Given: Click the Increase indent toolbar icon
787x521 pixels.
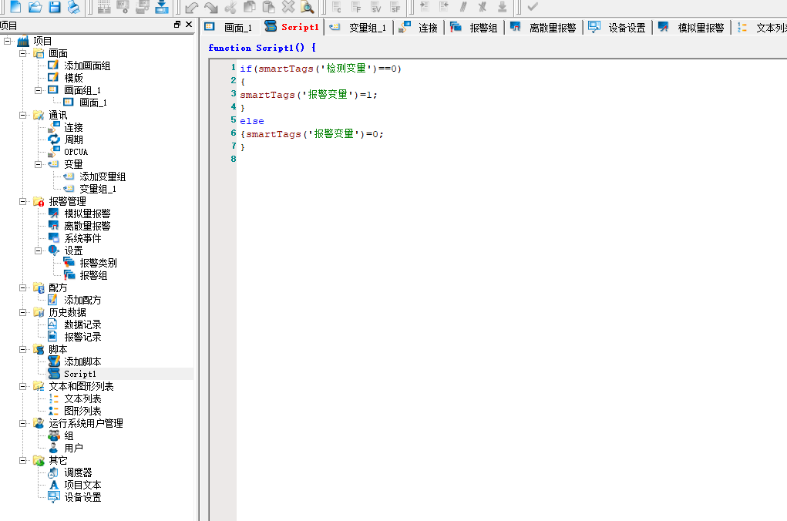Looking at the screenshot, I should point(424,7).
